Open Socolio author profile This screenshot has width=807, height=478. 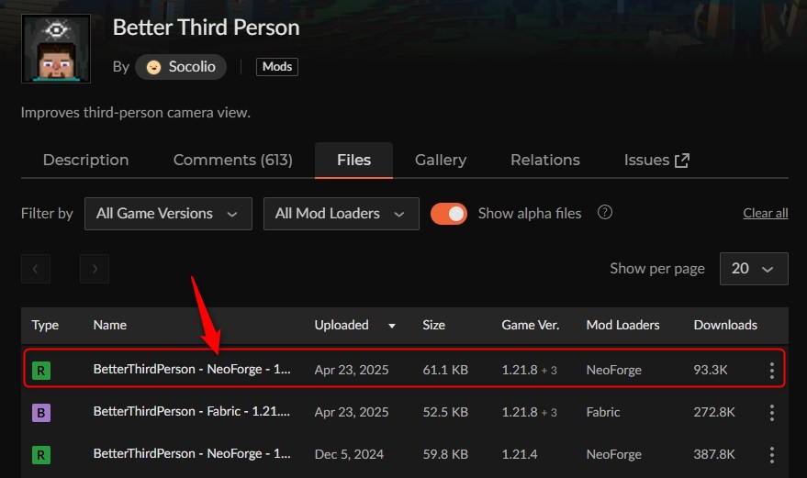point(181,67)
